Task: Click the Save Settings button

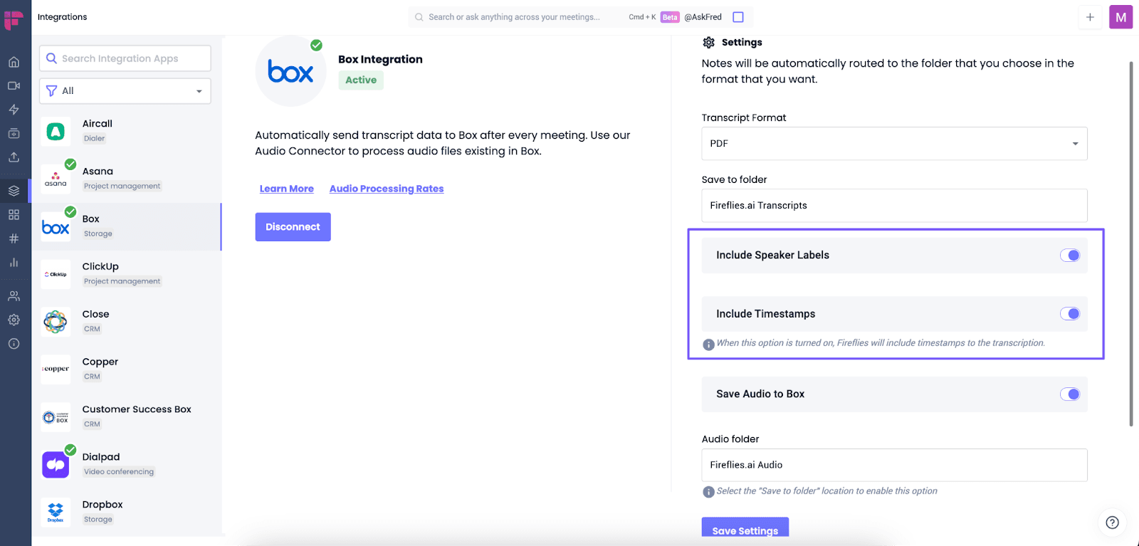Action: (745, 528)
